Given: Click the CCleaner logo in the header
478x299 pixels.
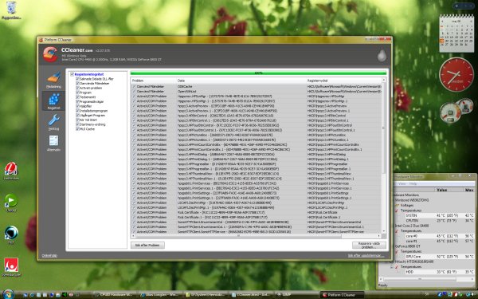Looking at the screenshot, I should pyautogui.click(x=50, y=54).
